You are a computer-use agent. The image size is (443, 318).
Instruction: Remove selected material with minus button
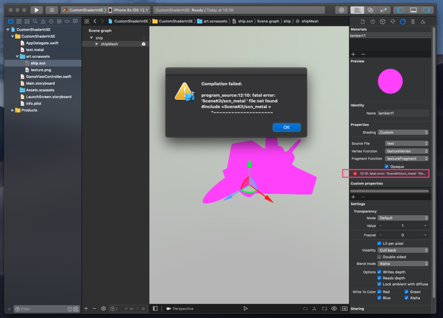363,54
